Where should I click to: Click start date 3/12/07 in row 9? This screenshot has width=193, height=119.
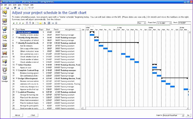click(x=49, y=54)
